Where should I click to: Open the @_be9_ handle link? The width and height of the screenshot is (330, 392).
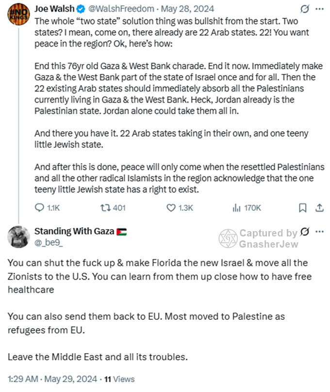click(48, 241)
